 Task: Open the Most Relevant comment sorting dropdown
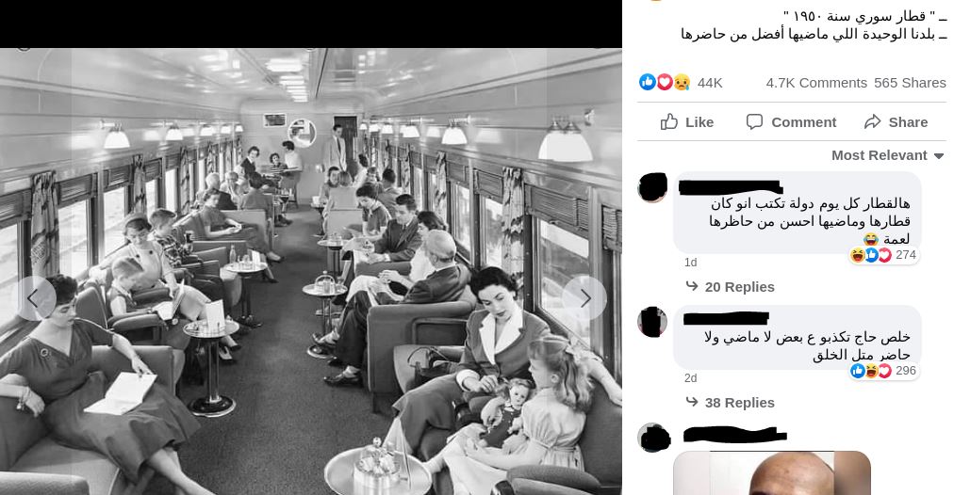[x=887, y=155]
